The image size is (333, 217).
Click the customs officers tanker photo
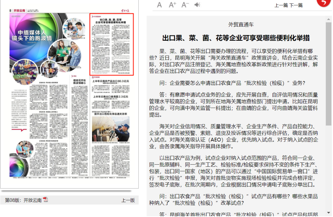tap(111, 129)
